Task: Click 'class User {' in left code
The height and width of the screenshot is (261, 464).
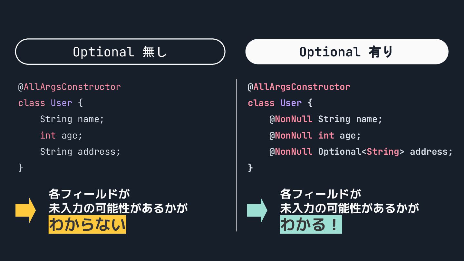Action: pos(51,103)
